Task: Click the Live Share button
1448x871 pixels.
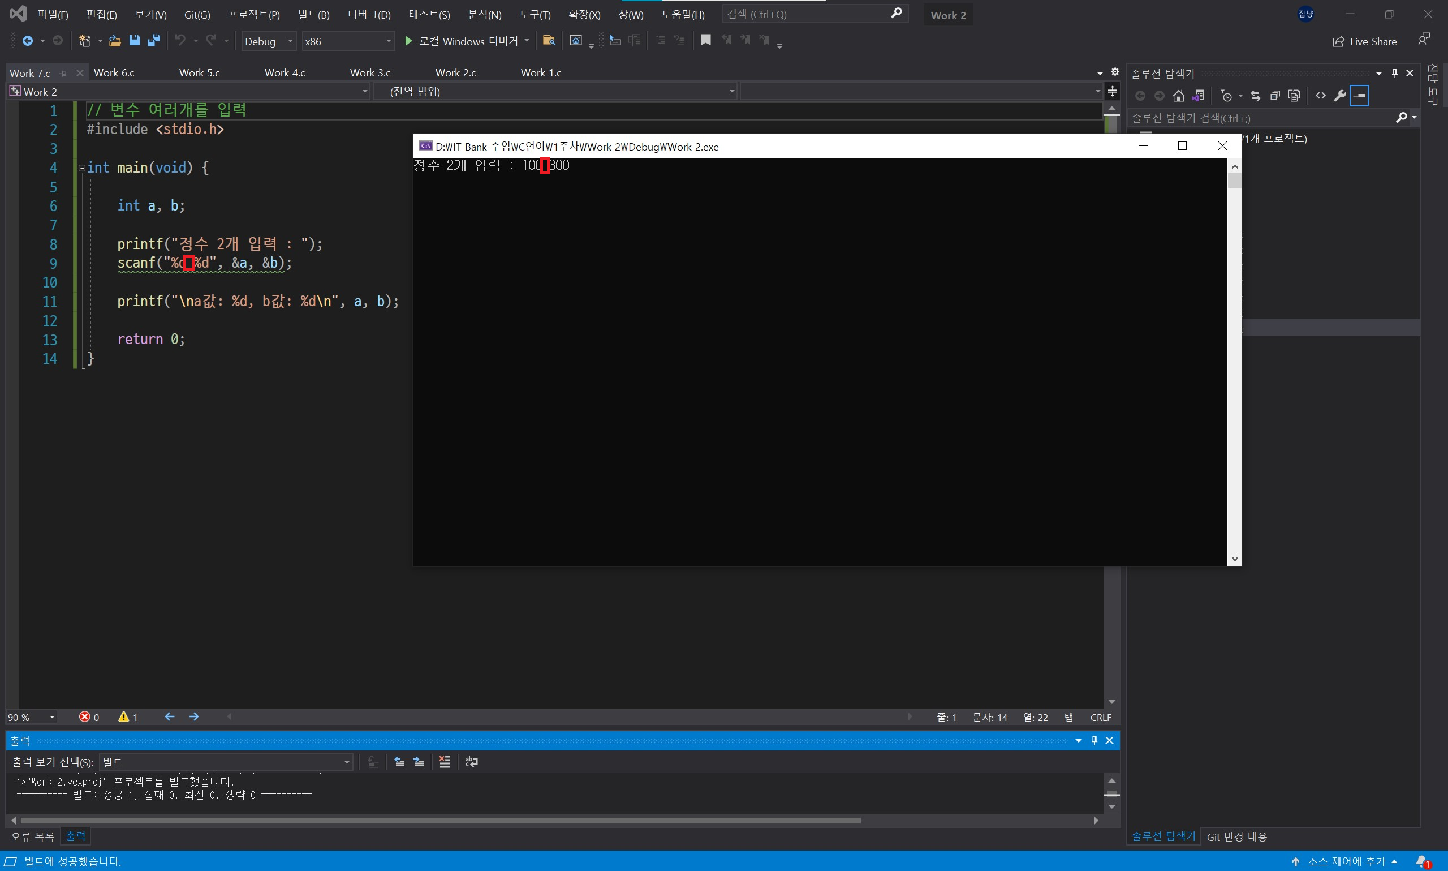Action: (1365, 41)
